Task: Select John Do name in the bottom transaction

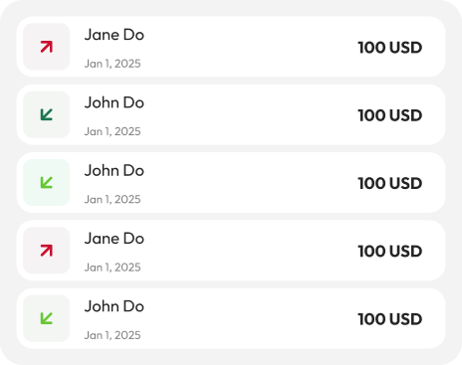Action: pos(115,306)
